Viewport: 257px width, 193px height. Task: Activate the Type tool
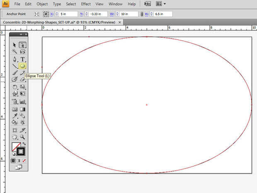coord(22,59)
